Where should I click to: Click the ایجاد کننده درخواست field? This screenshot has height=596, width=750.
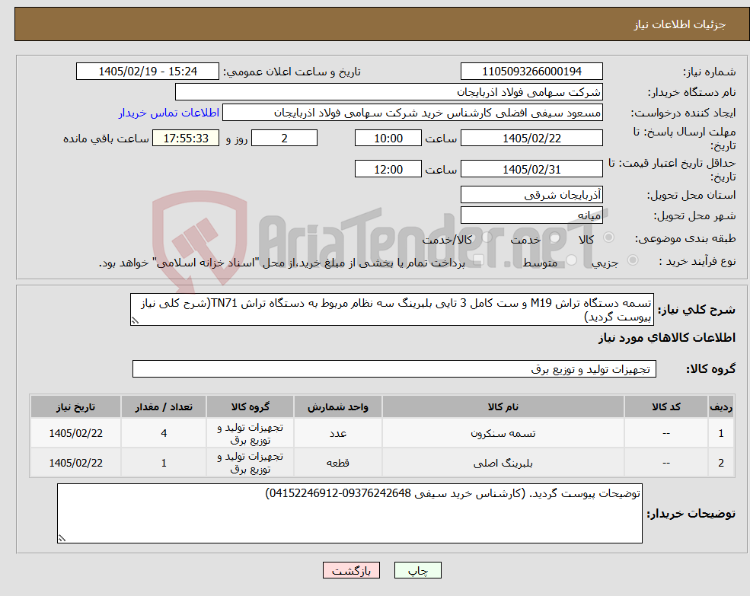412,113
